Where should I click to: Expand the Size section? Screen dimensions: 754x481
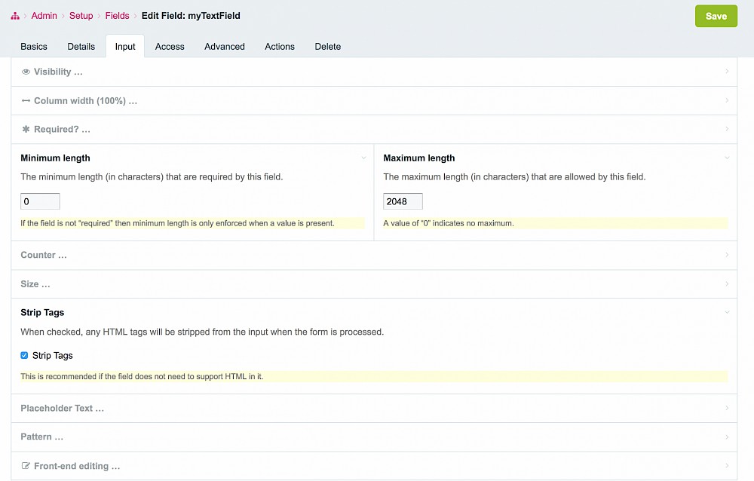[x=35, y=284]
